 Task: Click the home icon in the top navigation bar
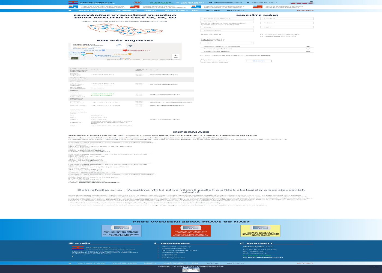point(70,11)
